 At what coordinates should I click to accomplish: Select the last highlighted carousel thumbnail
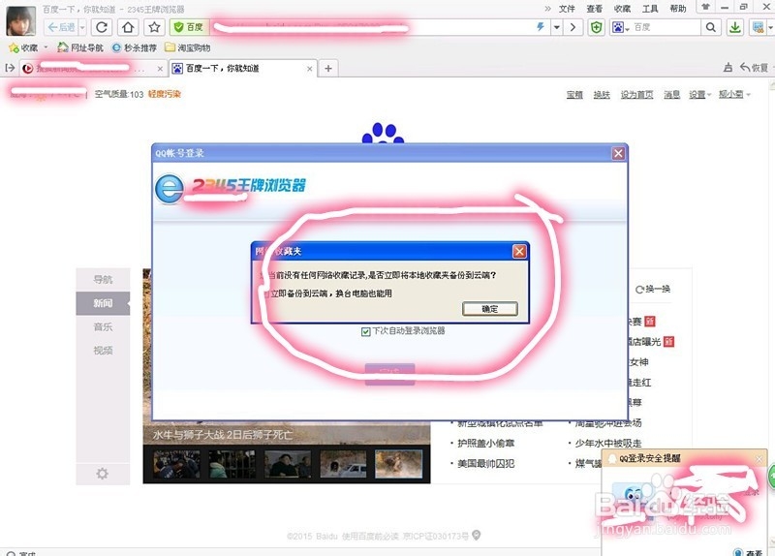(398, 464)
